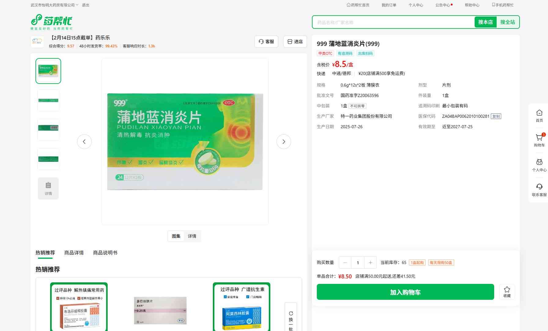Click the 加入购物车 button
The width and height of the screenshot is (548, 331).
[405, 292]
